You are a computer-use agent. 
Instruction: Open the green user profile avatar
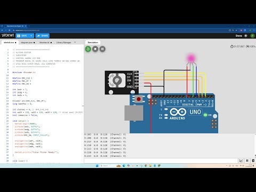252,36
